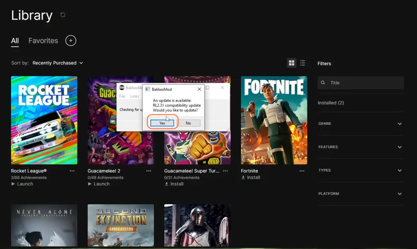Open Rocket League options menu (three dots)
This screenshot has width=417, height=249.
click(x=72, y=171)
